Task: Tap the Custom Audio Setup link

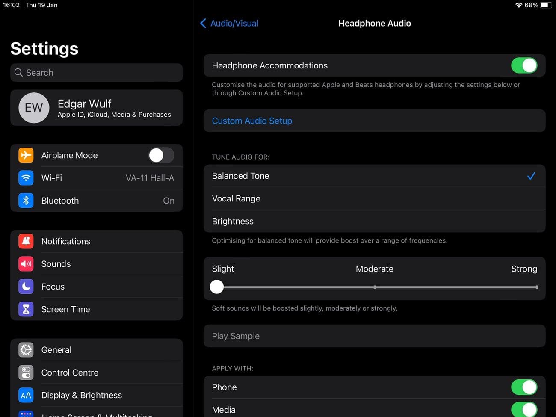Action: click(x=252, y=121)
